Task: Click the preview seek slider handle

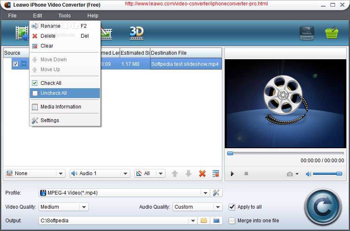Action: [230, 153]
